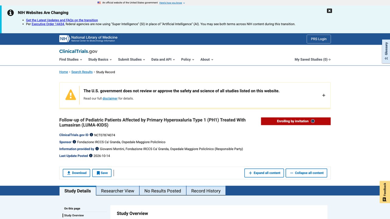This screenshot has width=390, height=219.
Task: Click info icon next to Last Update Posted
Action: tap(91, 156)
